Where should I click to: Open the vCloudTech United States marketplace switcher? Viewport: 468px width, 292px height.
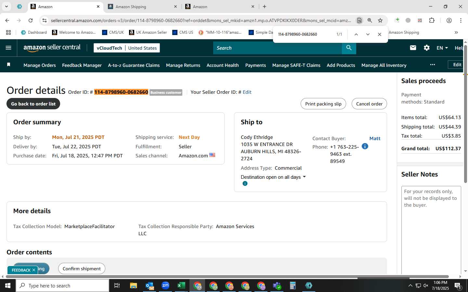(127, 48)
